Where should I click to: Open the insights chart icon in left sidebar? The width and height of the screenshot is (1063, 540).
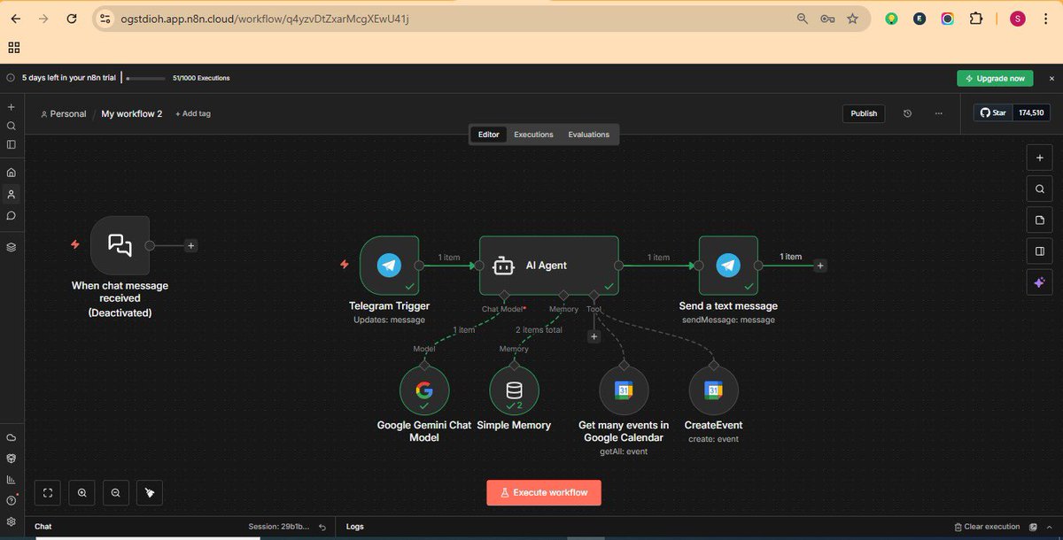tap(11, 479)
